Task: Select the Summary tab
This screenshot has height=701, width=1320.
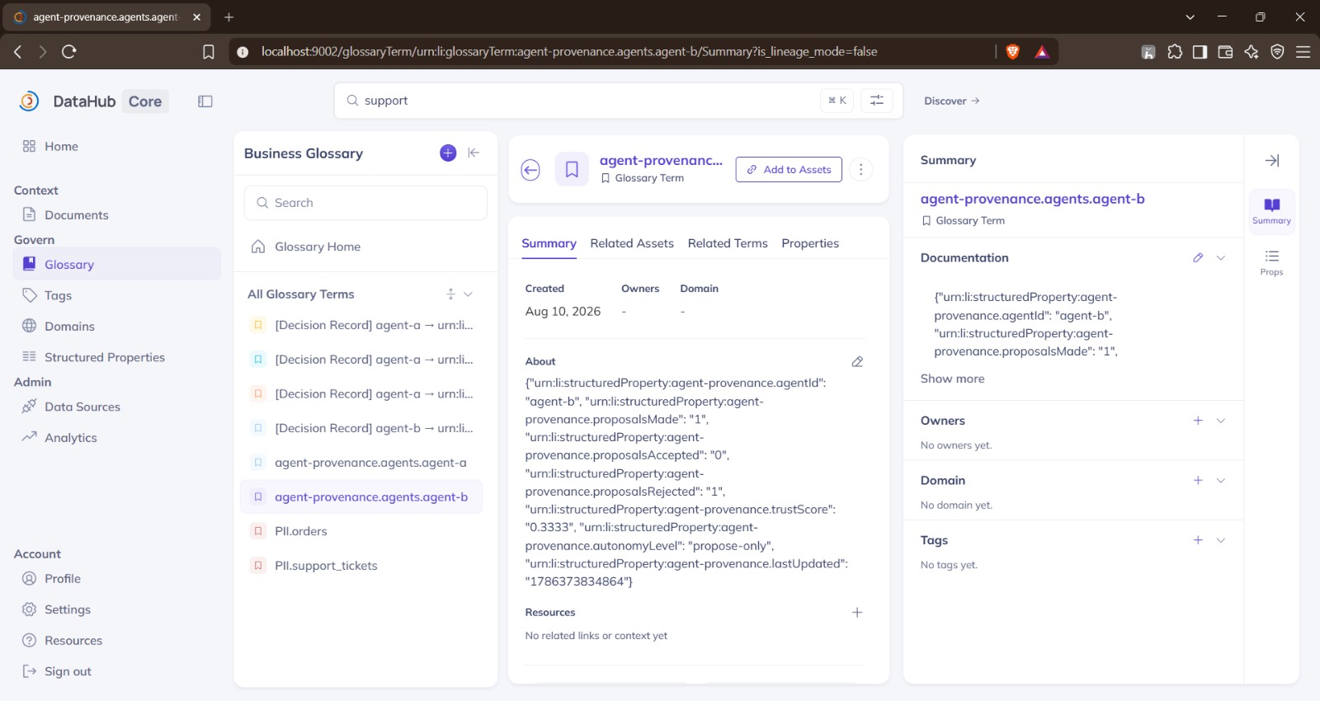Action: point(549,243)
